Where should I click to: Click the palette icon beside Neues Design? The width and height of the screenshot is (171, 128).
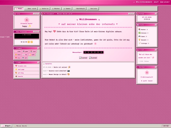click(68, 74)
